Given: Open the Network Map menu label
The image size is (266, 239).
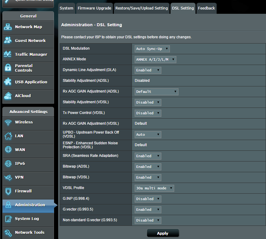Looking at the screenshot, I should click(x=28, y=27).
